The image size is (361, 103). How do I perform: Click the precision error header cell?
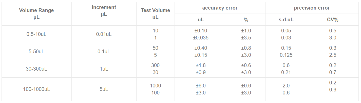(x=312, y=8)
